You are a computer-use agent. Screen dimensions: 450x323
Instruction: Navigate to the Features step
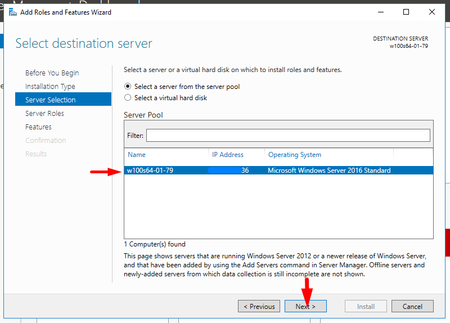tap(38, 127)
